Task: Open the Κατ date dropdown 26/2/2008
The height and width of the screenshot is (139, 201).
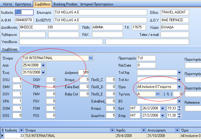Action: click(x=162, y=109)
